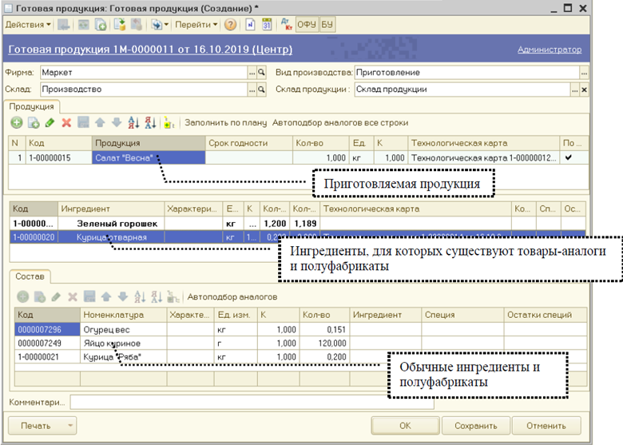Click the search icon next to Фирма field
The image size is (623, 445).
(262, 73)
